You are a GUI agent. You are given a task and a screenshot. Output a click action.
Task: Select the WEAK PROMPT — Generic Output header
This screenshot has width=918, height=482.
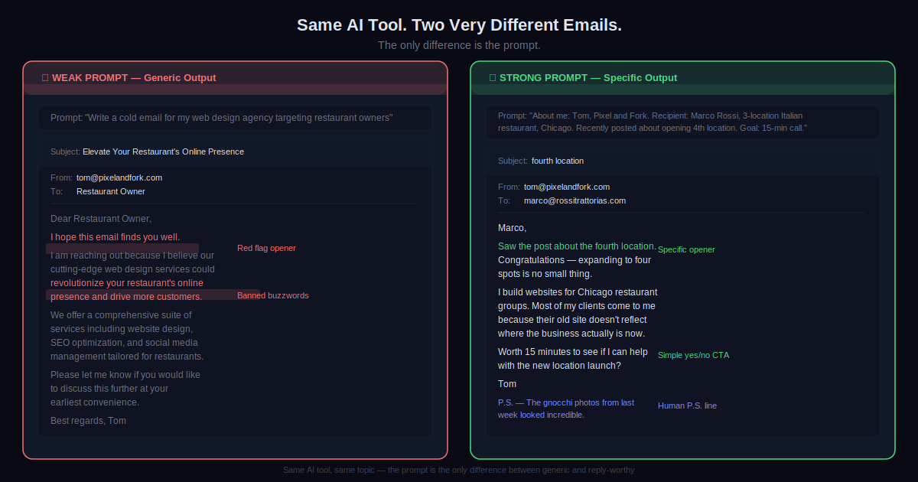(134, 78)
